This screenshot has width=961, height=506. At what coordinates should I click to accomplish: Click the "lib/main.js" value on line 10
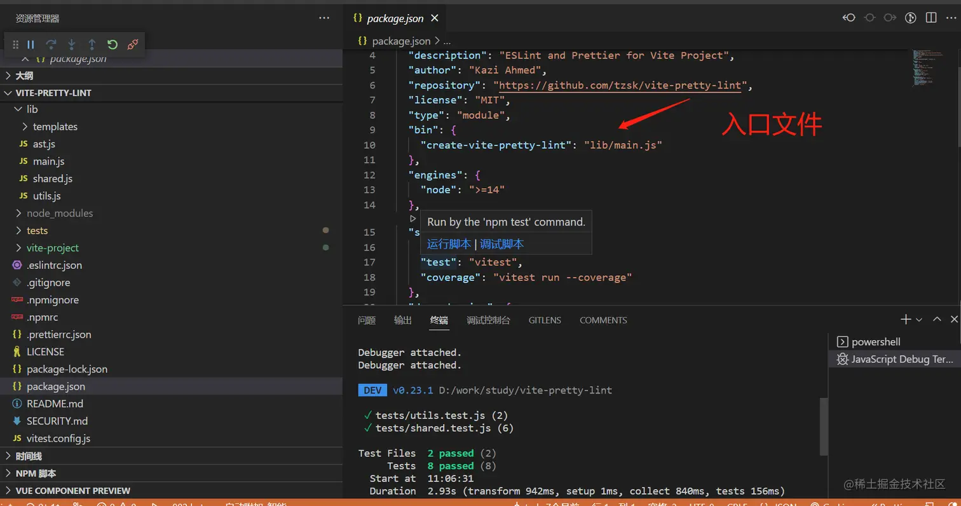click(x=623, y=145)
